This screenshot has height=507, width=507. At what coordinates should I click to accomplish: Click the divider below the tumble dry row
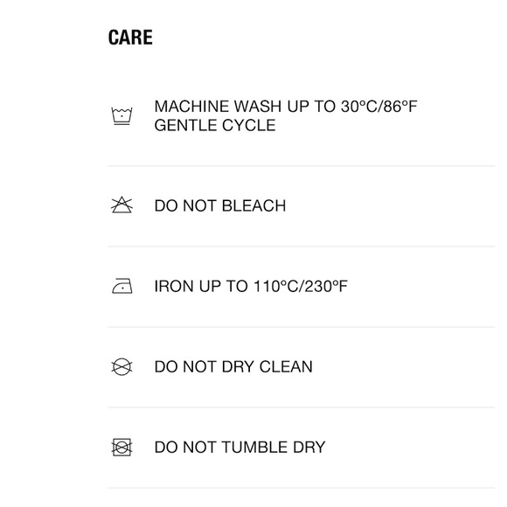(x=302, y=488)
